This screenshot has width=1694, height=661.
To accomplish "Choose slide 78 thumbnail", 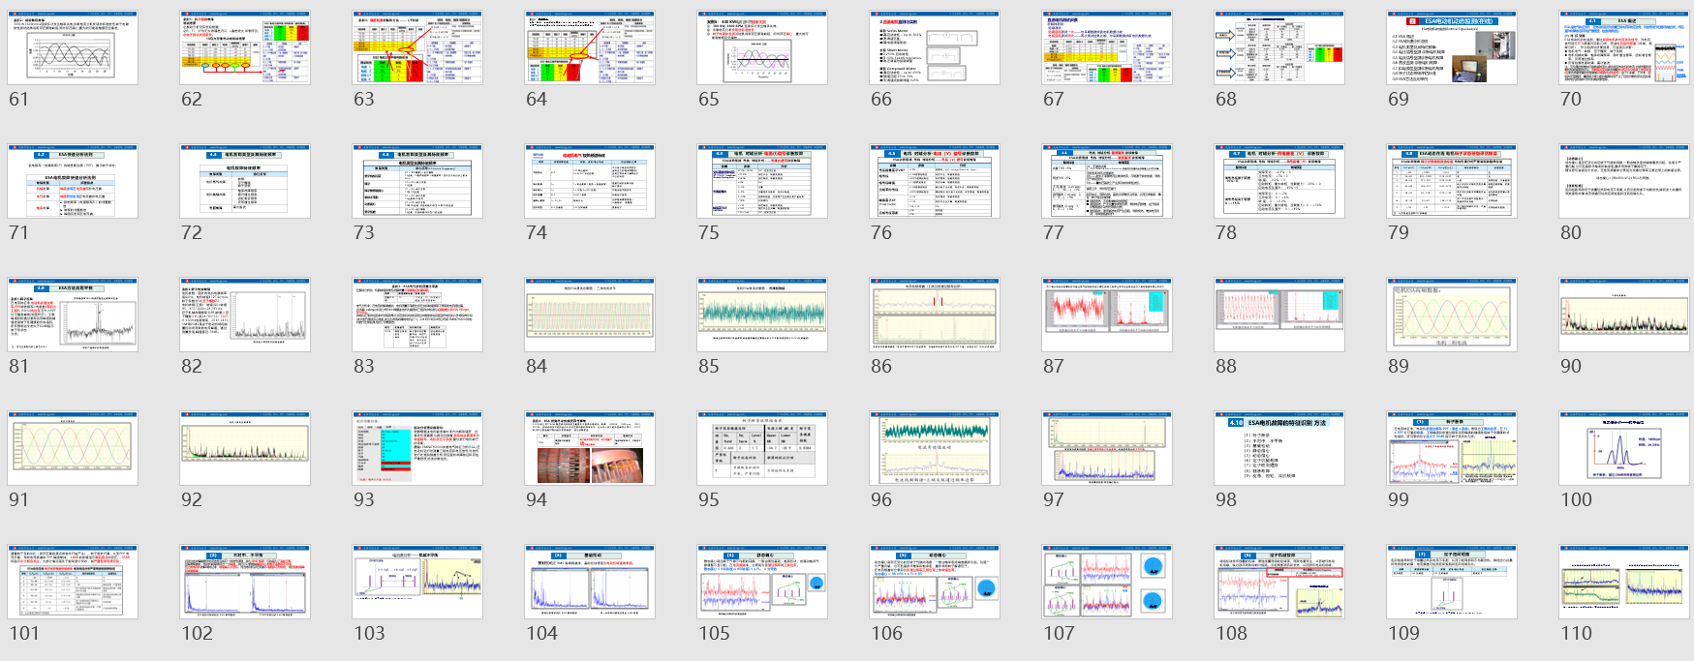I will (1279, 181).
